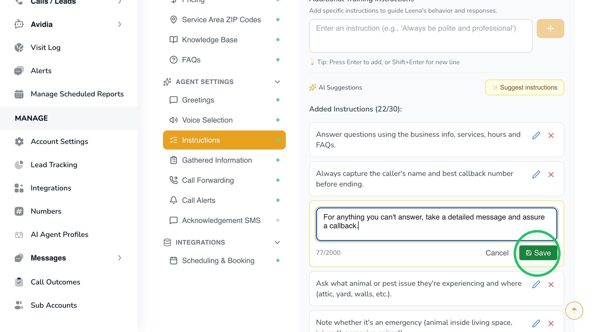Collapse the INTEGRATIONS section
596x332 pixels.
pyautogui.click(x=277, y=242)
